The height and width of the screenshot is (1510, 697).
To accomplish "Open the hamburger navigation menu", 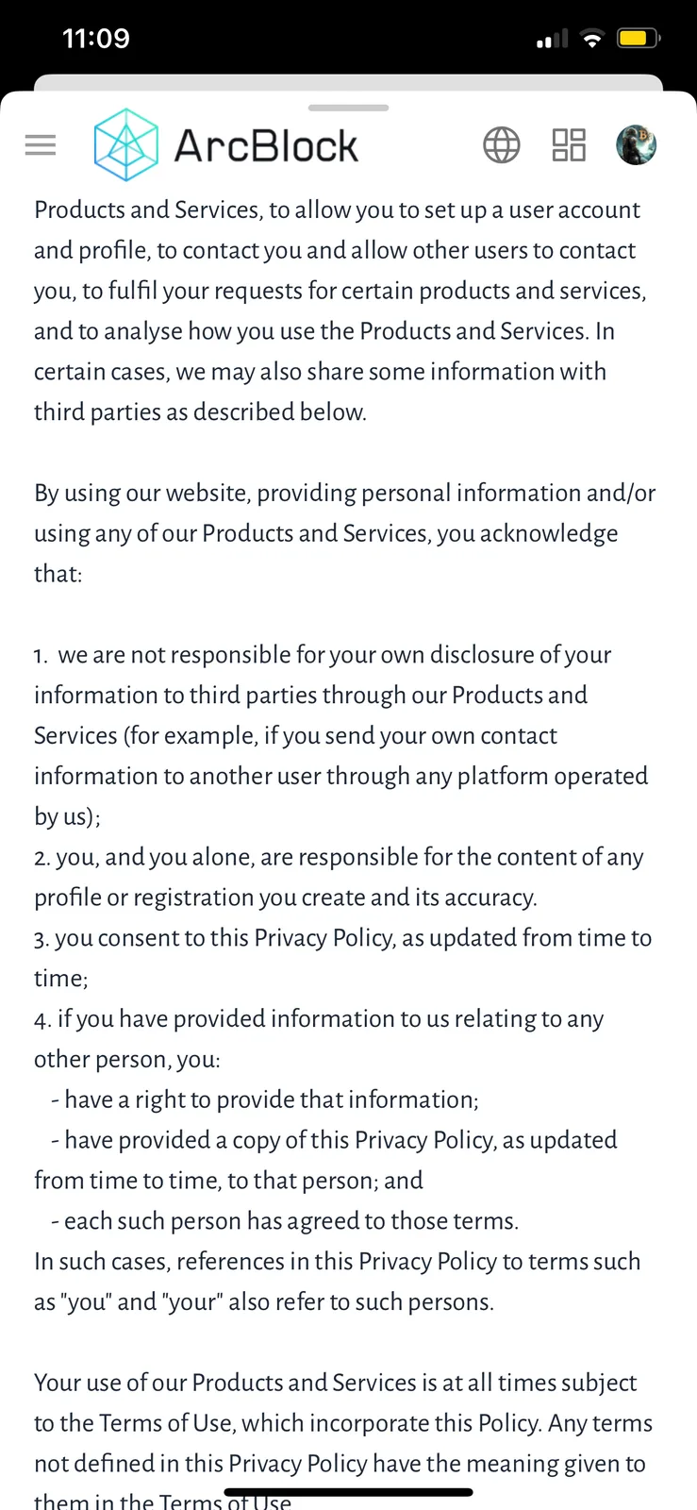I will [41, 145].
